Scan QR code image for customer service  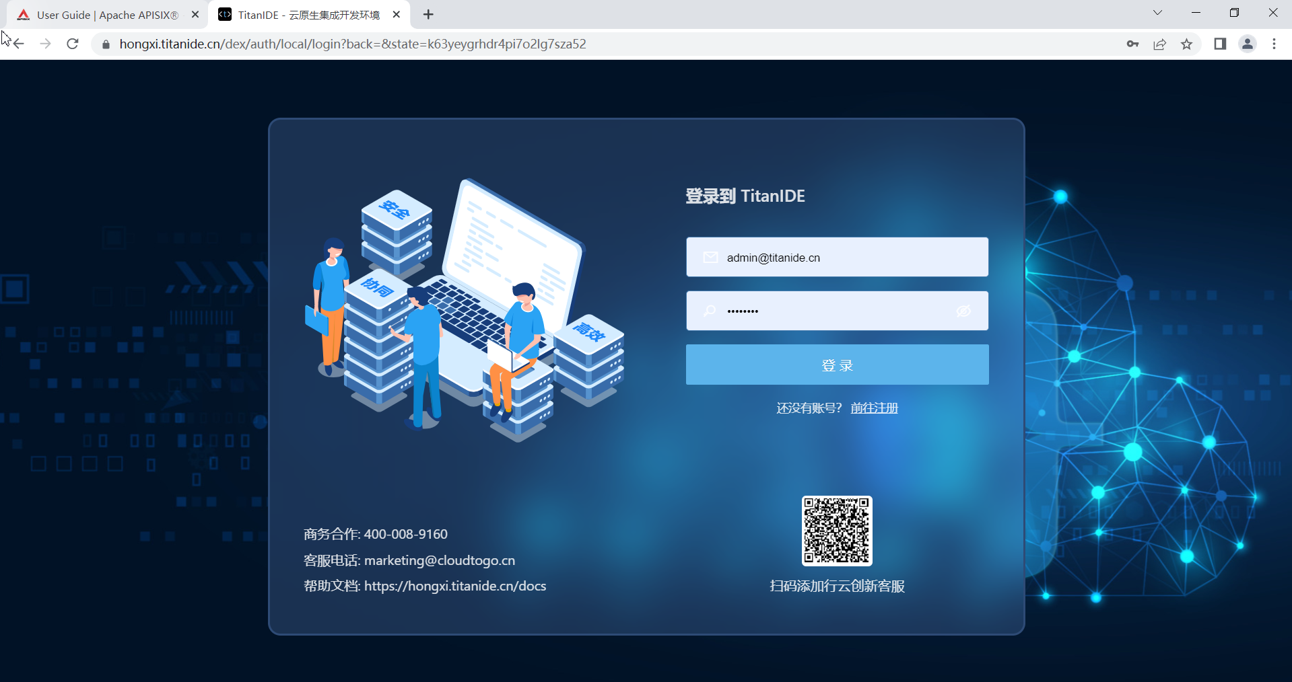(836, 531)
